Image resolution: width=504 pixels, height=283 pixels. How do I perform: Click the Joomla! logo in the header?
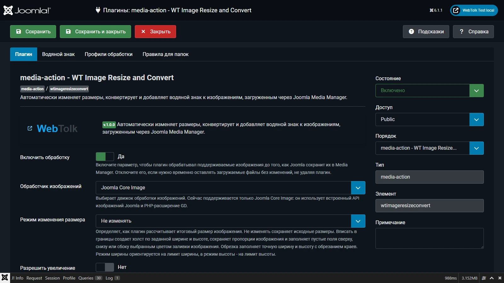(27, 10)
